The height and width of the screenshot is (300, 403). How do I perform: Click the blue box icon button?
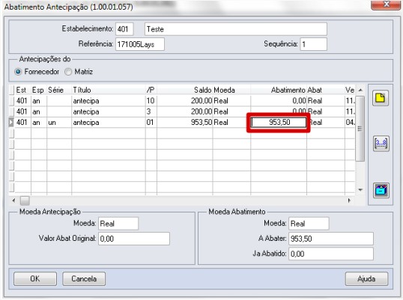pos(381,190)
